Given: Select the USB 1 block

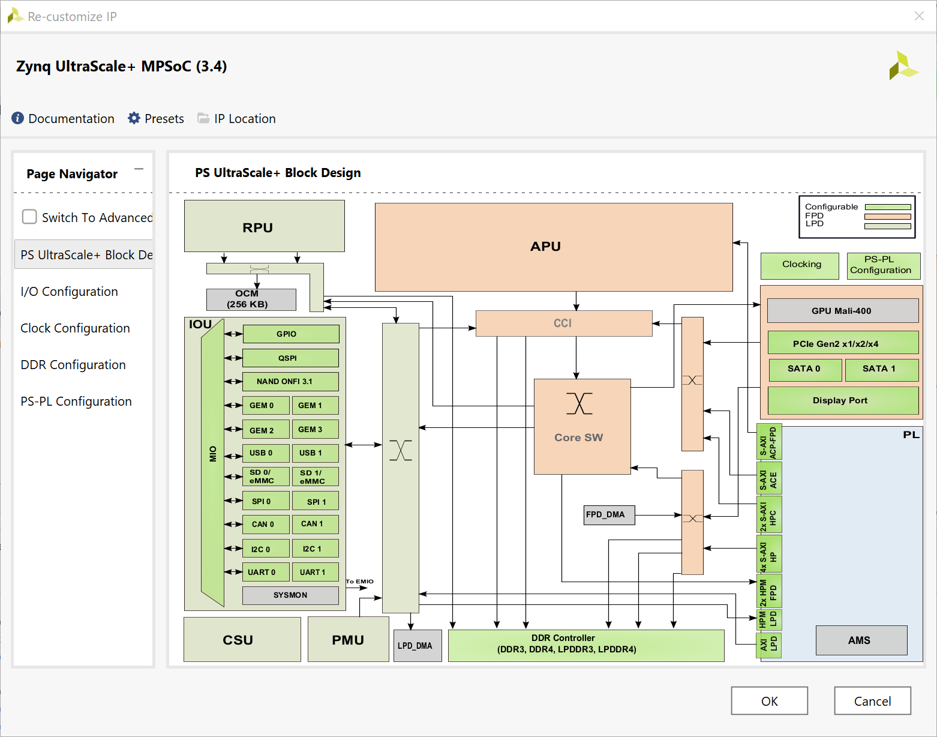Looking at the screenshot, I should pyautogui.click(x=316, y=453).
